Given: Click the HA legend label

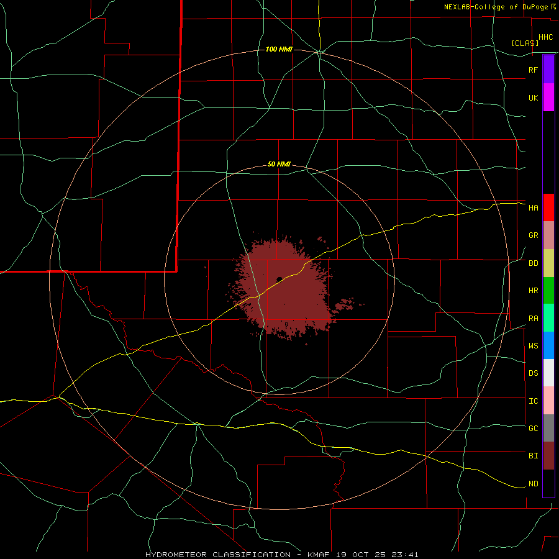Looking at the screenshot, I should click(533, 208).
